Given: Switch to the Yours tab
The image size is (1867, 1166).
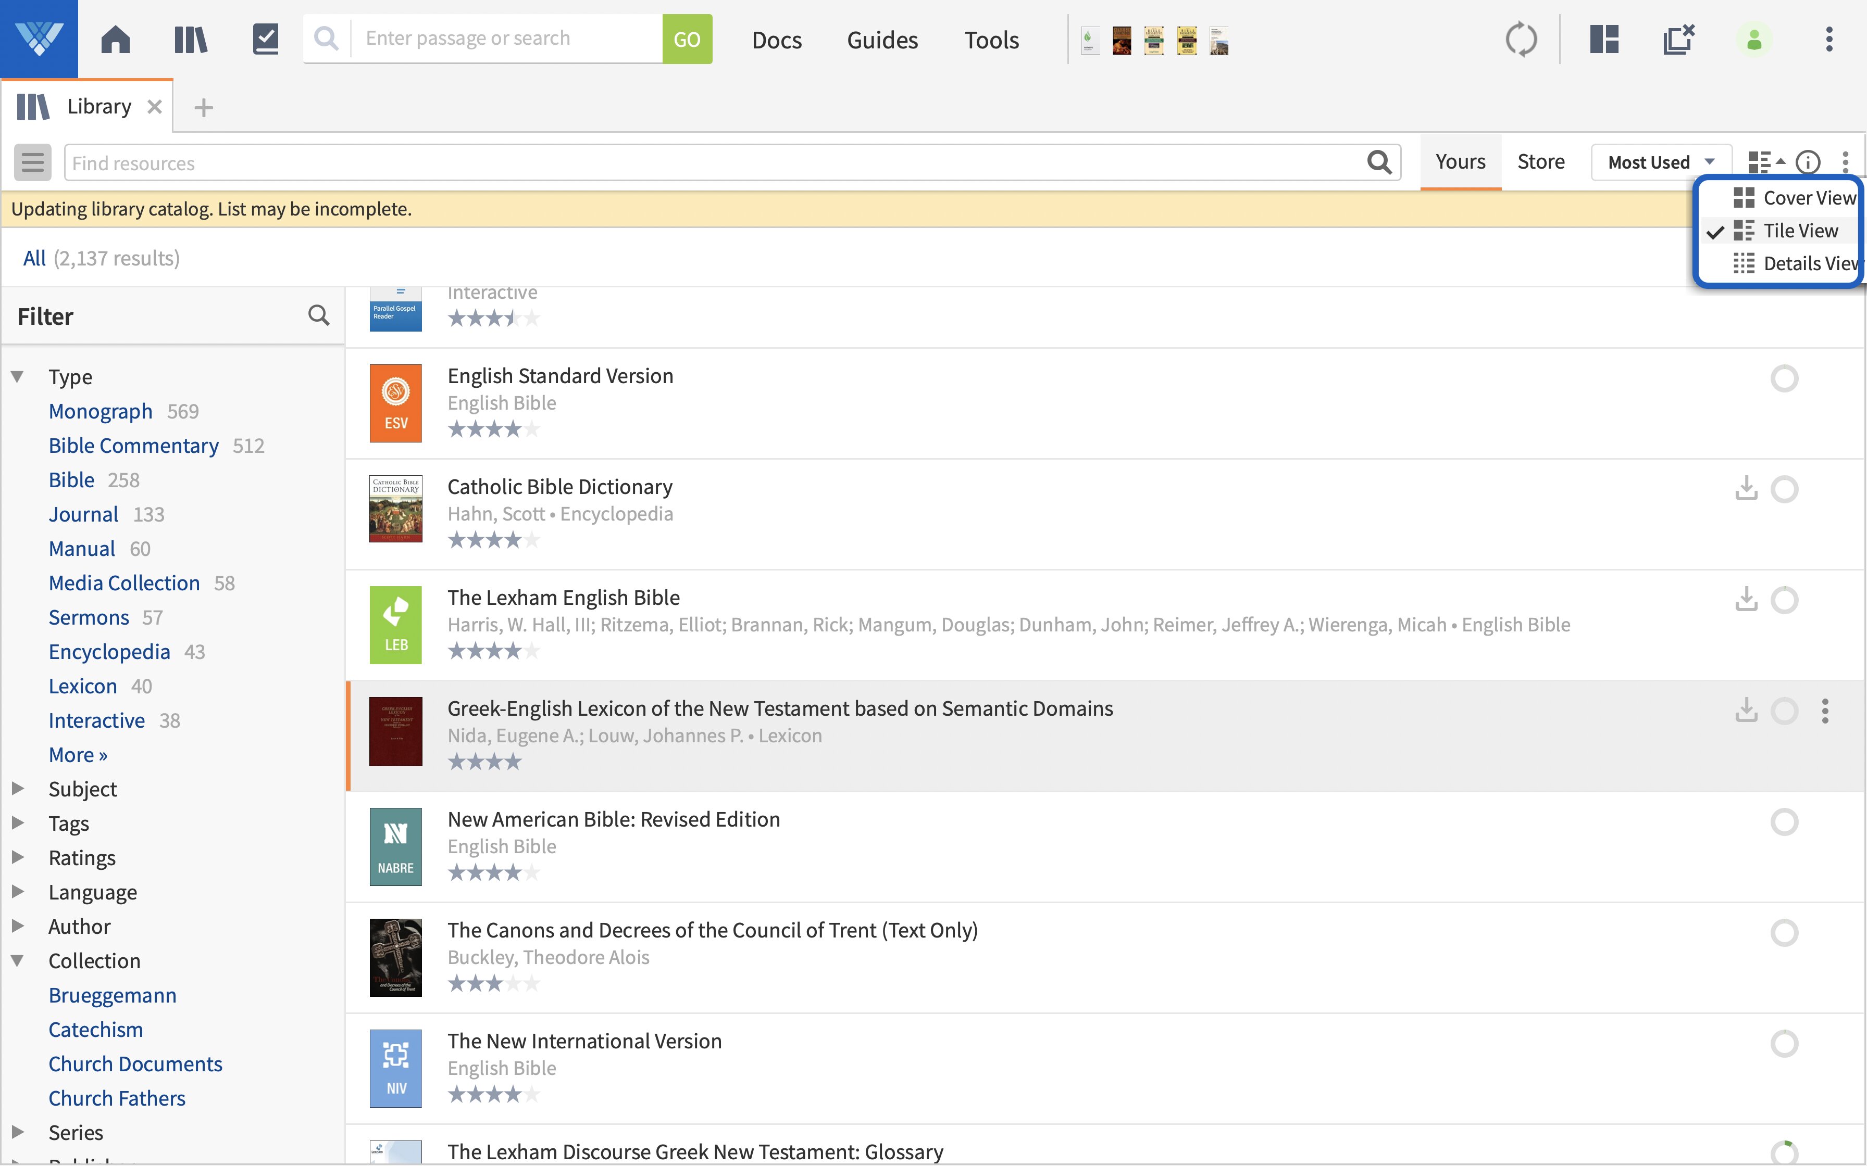Looking at the screenshot, I should [1461, 162].
